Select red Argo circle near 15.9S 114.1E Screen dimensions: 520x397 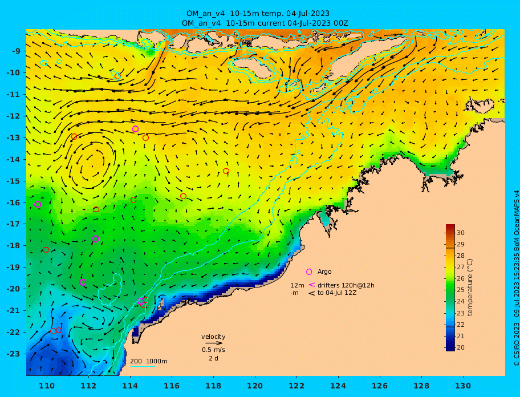tap(133, 200)
